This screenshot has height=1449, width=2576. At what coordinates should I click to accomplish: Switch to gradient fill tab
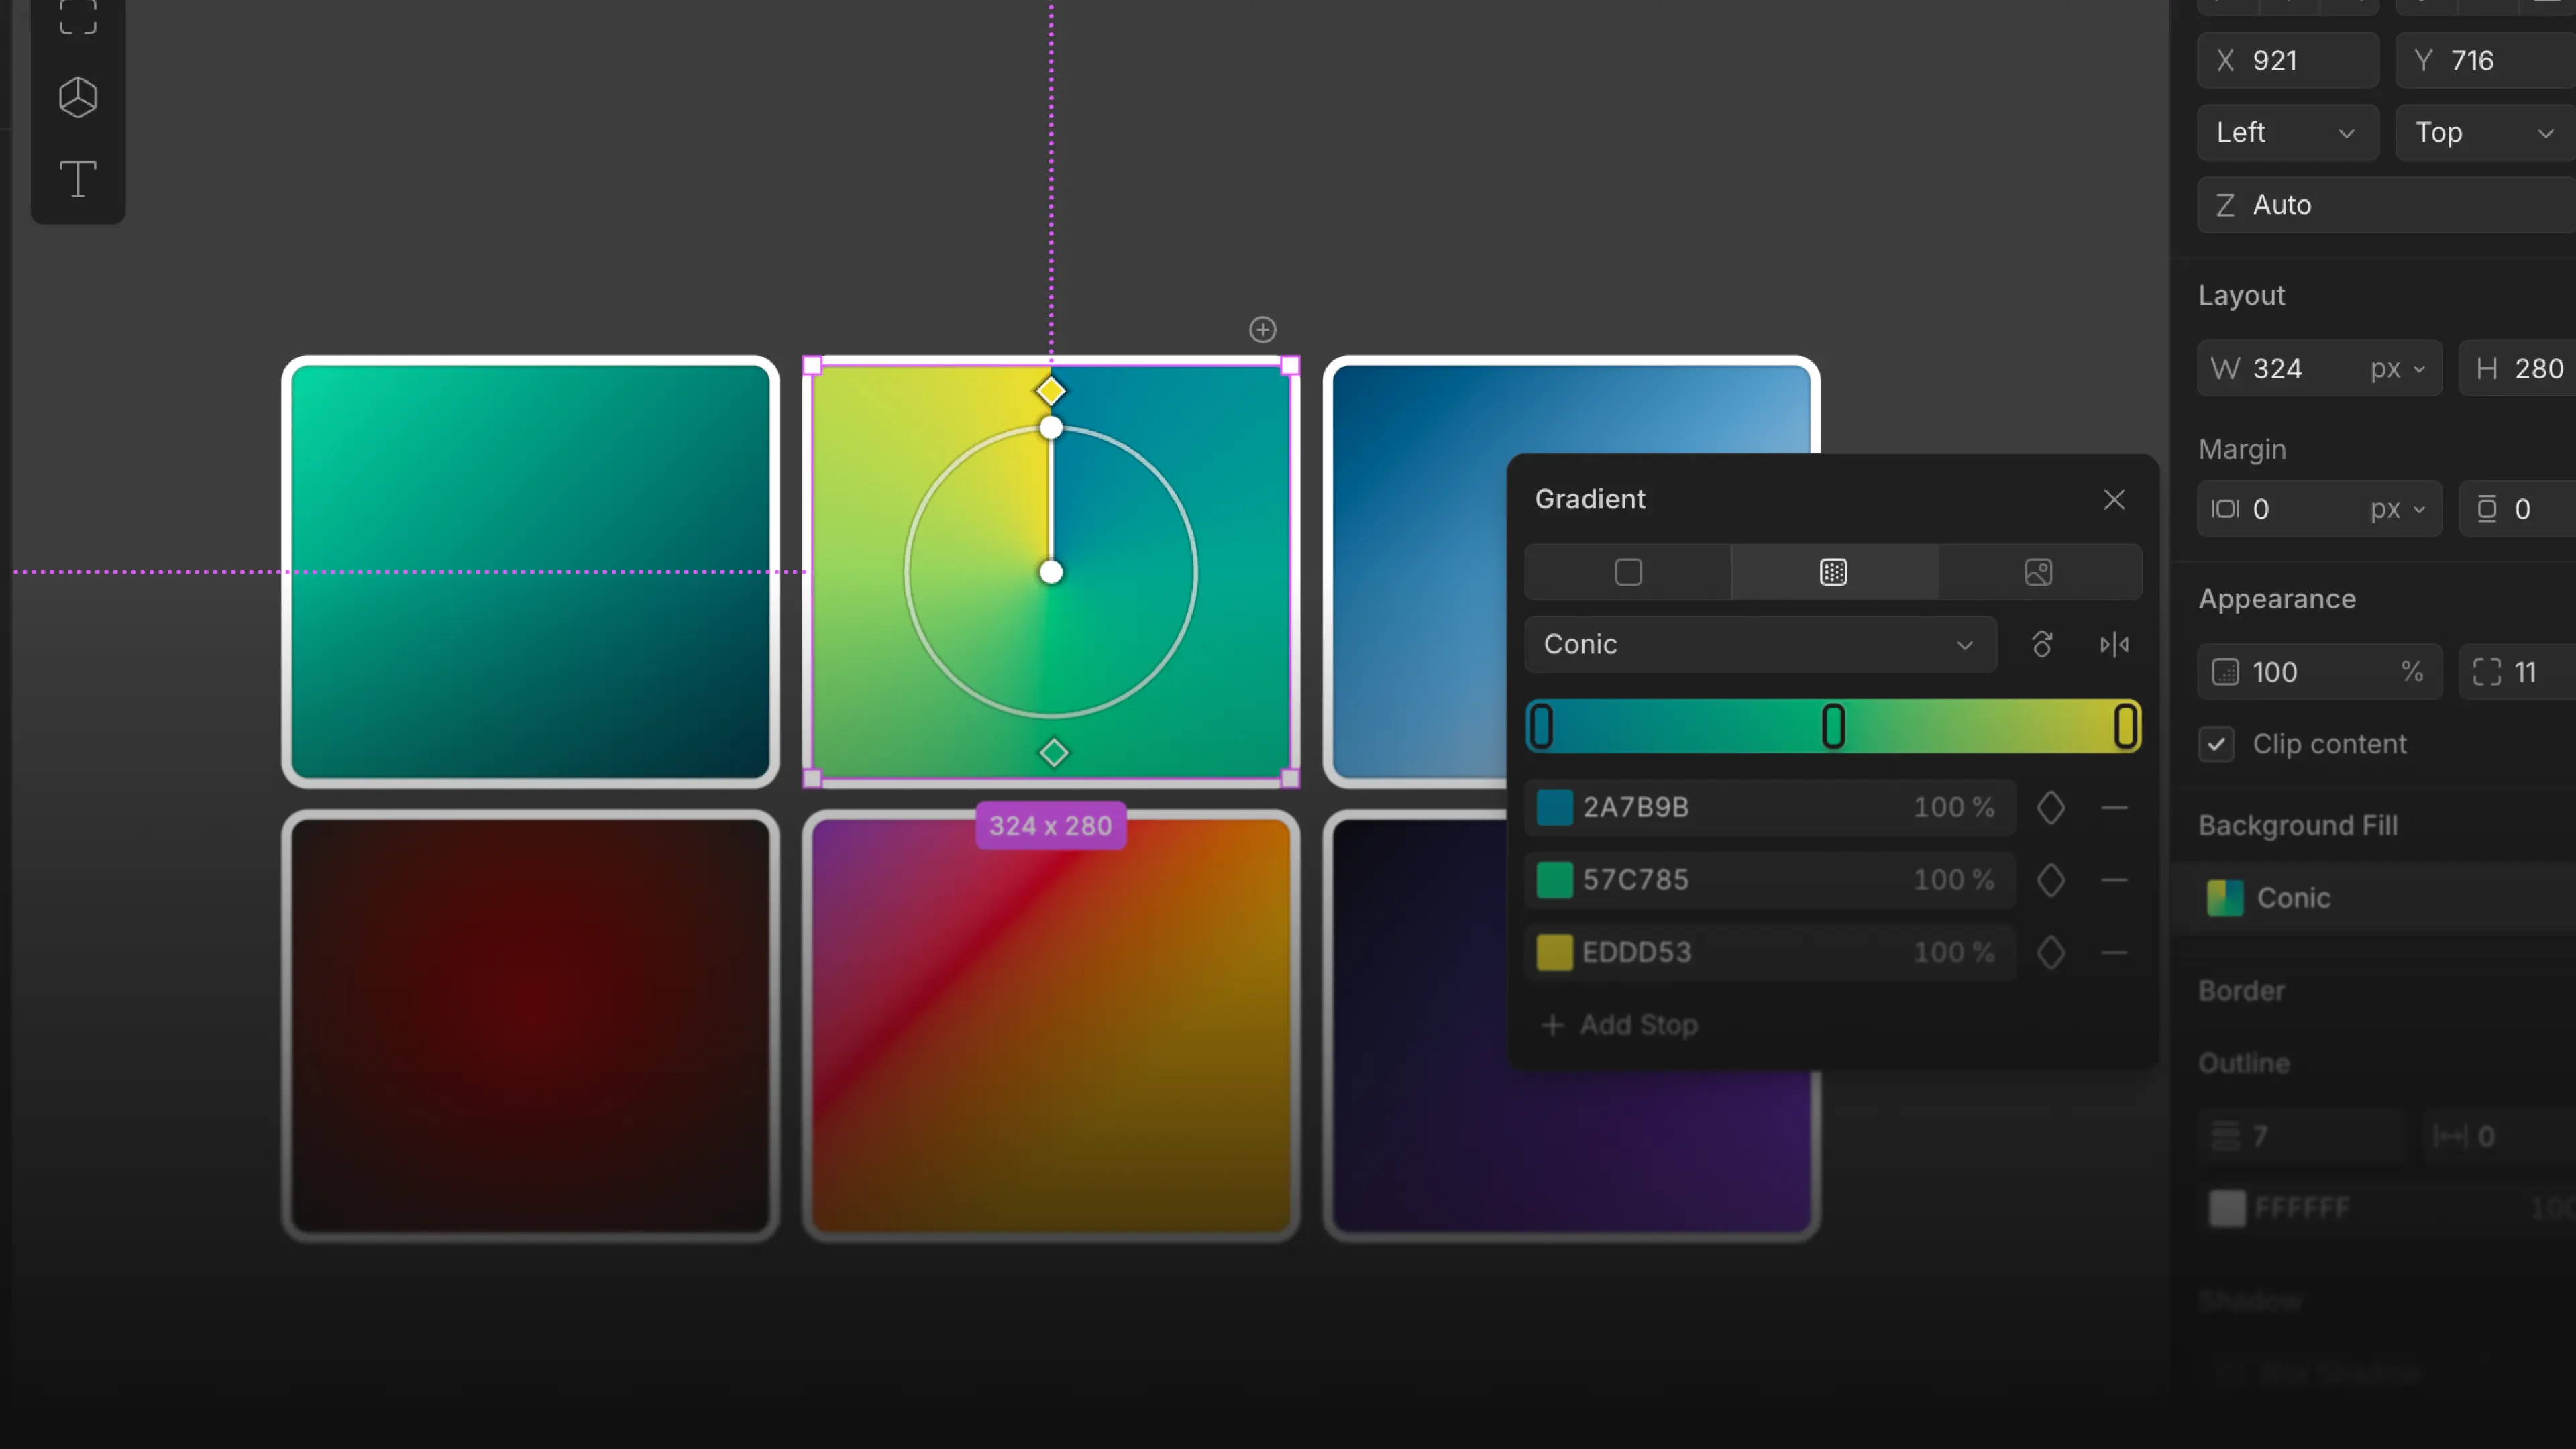click(1834, 572)
